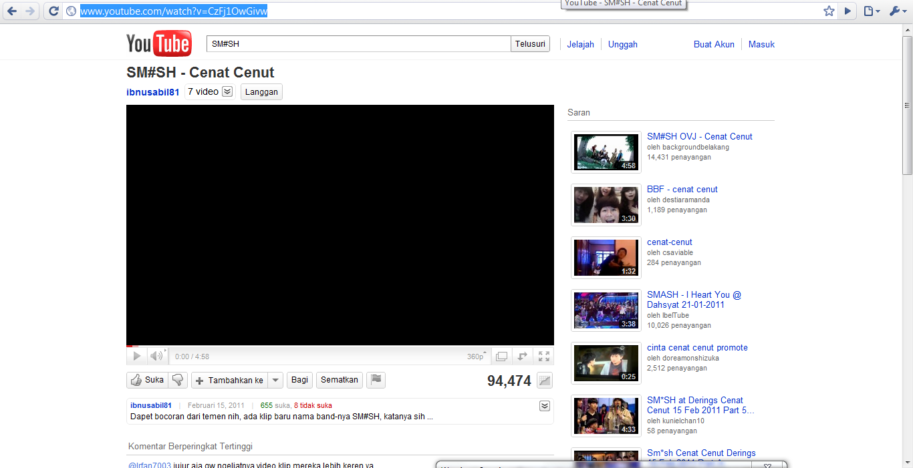913x468 pixels.
Task: Click the Februari 15, 2011 upload date
Action: pyautogui.click(x=216, y=405)
